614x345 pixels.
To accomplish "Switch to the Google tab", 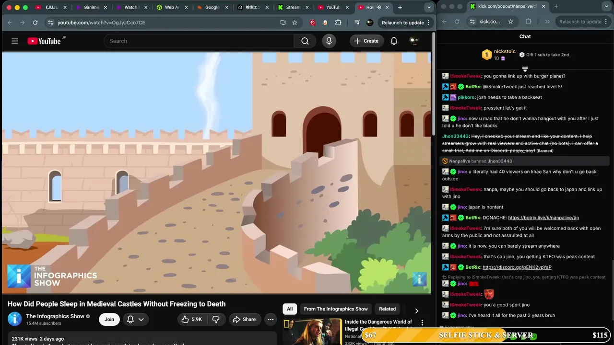I will click(x=212, y=7).
